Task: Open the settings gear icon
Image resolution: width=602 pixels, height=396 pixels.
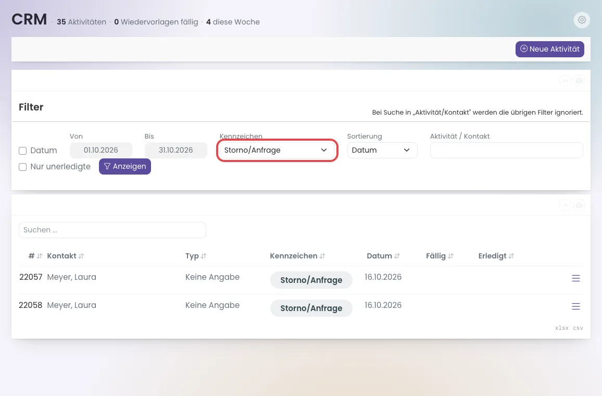Action: (582, 20)
